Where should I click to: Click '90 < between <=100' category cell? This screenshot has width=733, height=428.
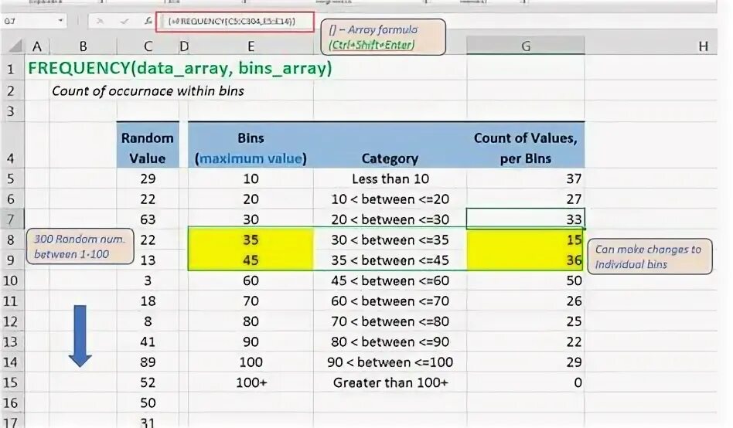(x=390, y=362)
